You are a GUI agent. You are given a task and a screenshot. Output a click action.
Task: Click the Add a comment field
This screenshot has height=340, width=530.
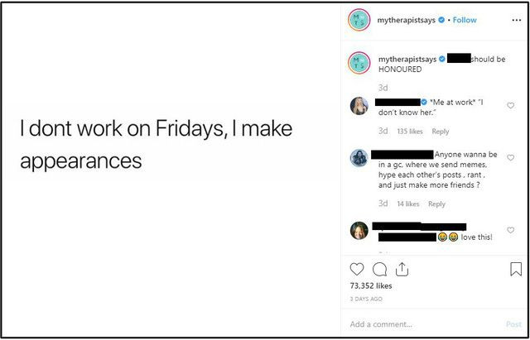coord(422,324)
